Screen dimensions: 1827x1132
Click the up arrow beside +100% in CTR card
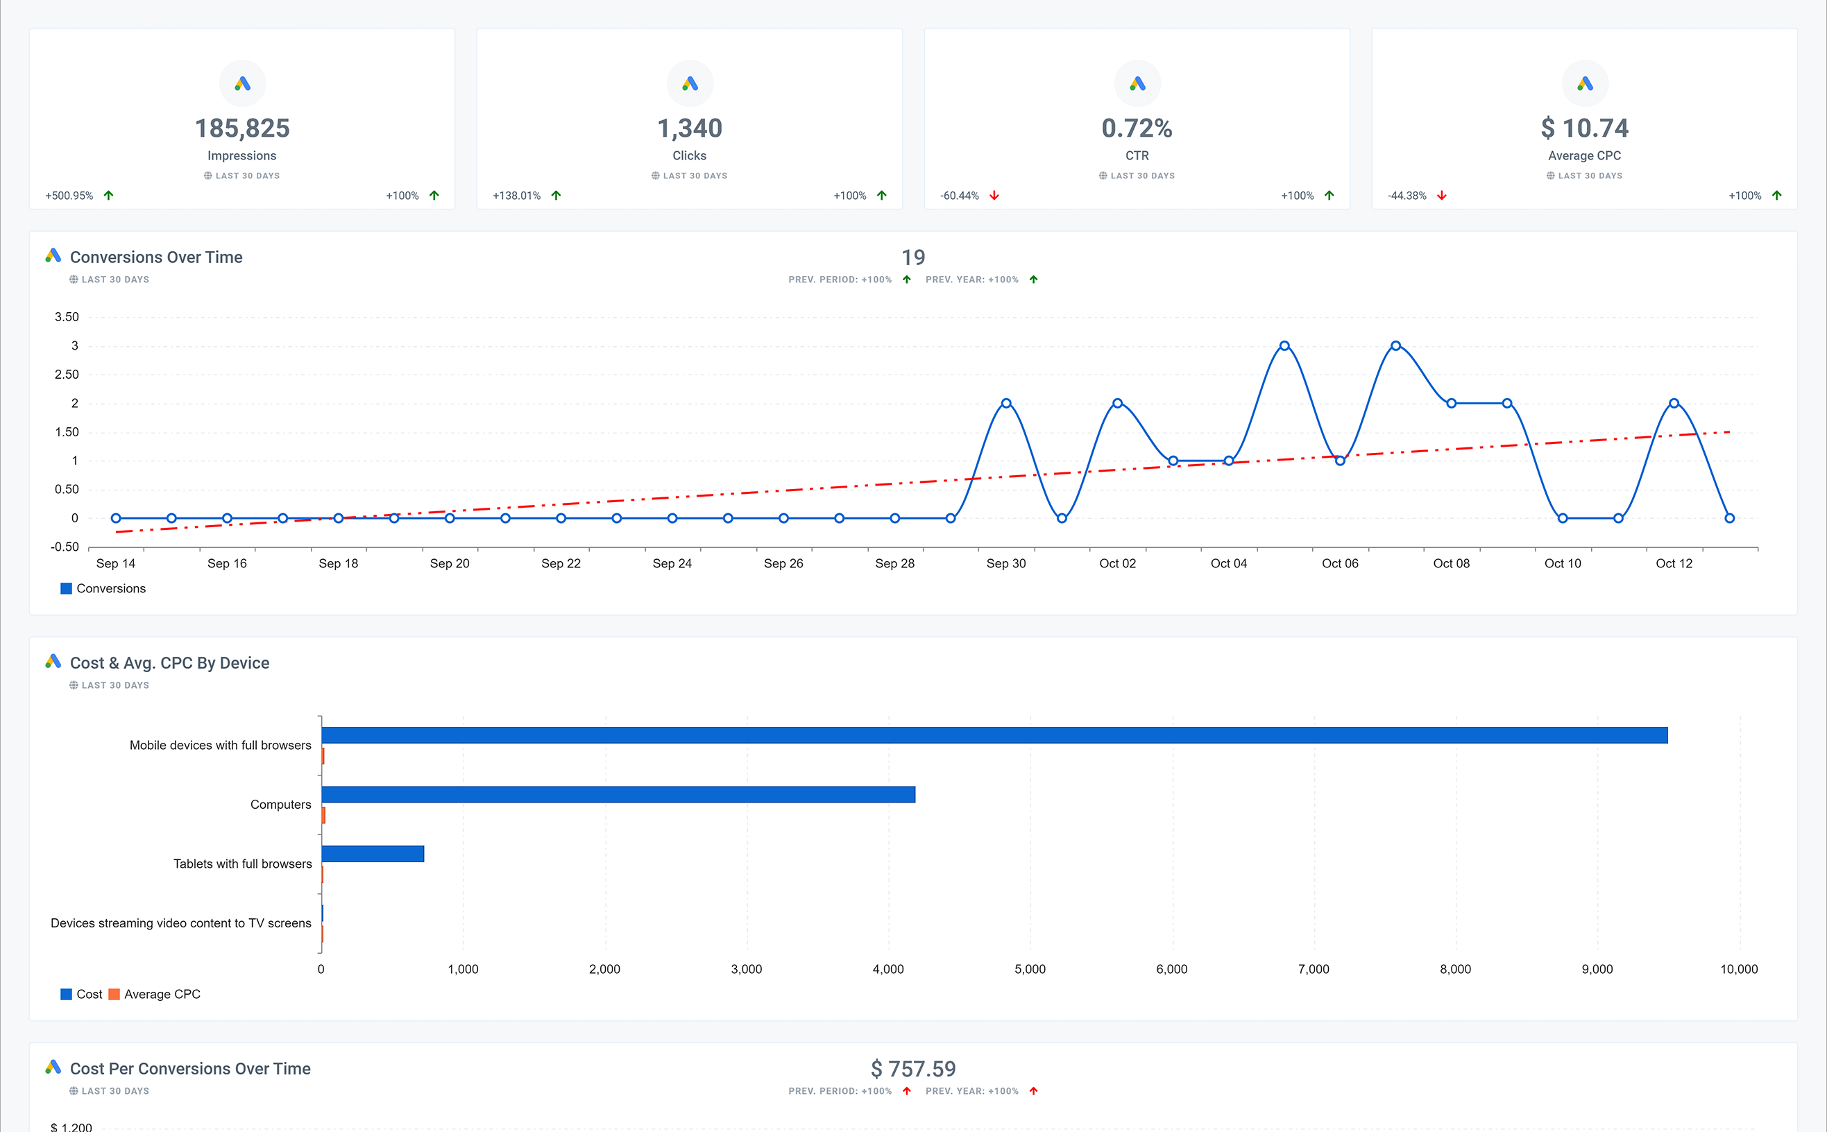[1329, 196]
